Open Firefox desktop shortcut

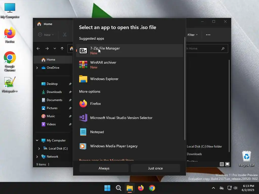10,35
